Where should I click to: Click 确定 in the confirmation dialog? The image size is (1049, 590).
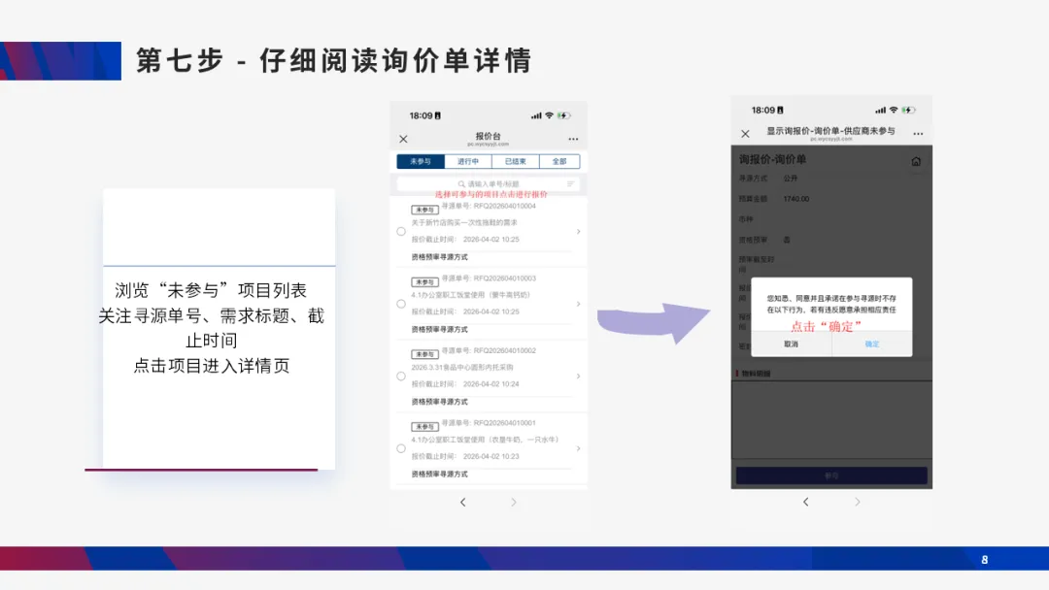[872, 344]
